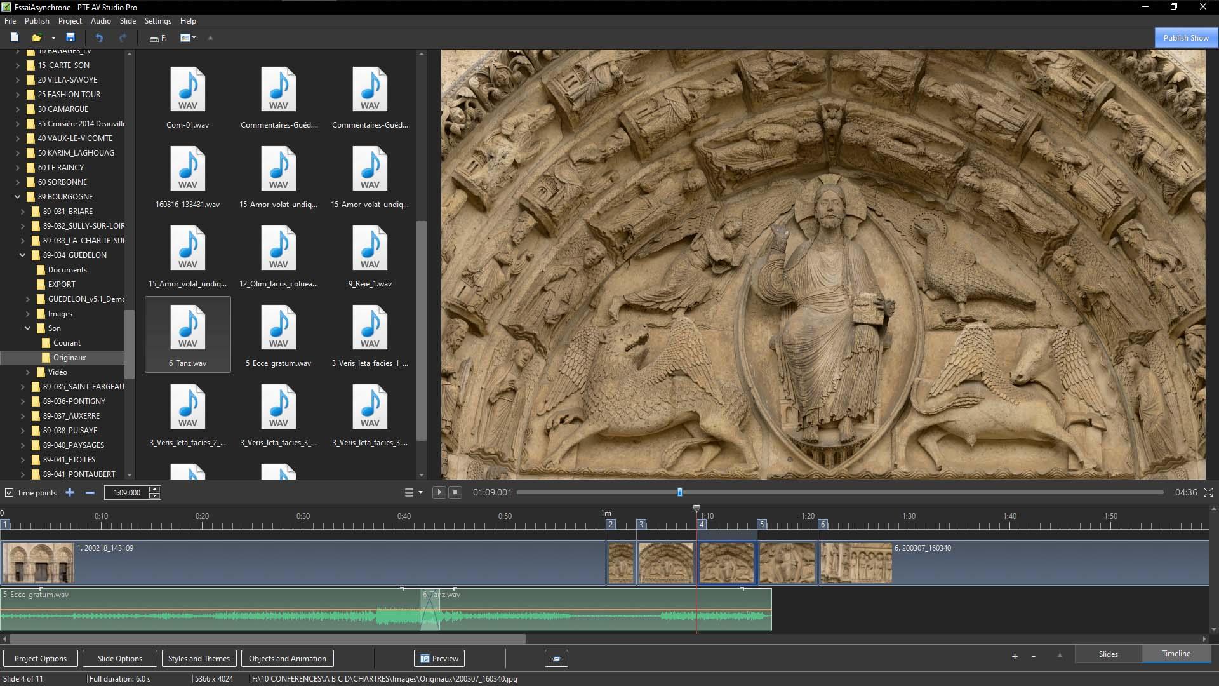Switch to Timeline view tab

point(1176,654)
